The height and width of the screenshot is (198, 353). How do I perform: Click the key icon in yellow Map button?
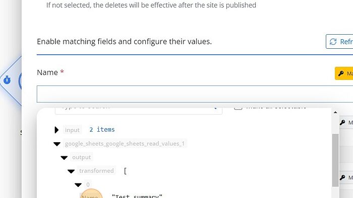pos(341,73)
